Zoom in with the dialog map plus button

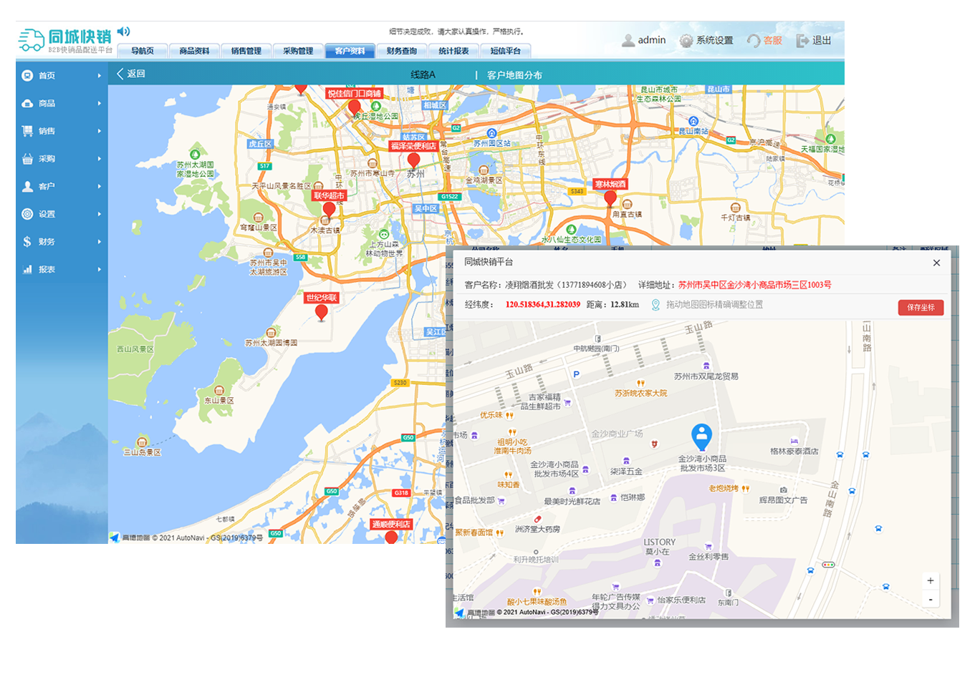click(x=931, y=581)
